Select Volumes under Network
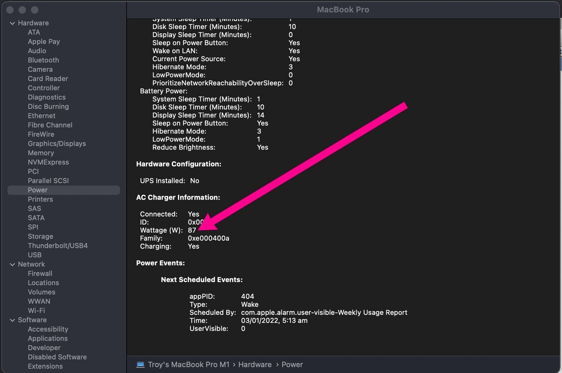This screenshot has height=373, width=562. [41, 292]
